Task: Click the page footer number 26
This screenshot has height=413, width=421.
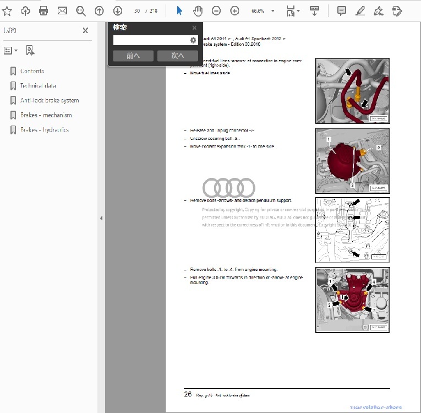Action: [188, 394]
